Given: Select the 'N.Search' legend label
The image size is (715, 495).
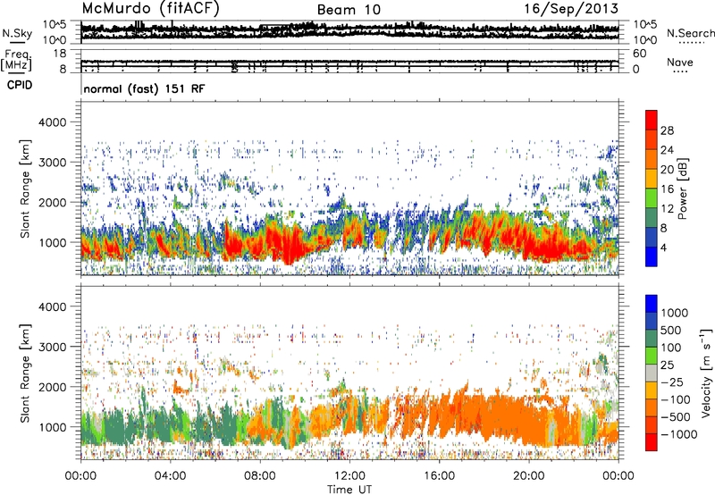Looking at the screenshot, I should (x=690, y=33).
